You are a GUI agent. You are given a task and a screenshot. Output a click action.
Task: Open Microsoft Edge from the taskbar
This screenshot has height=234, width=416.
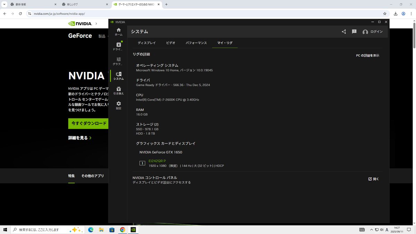(90, 229)
